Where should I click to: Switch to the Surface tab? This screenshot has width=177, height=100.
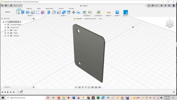click(29, 9)
